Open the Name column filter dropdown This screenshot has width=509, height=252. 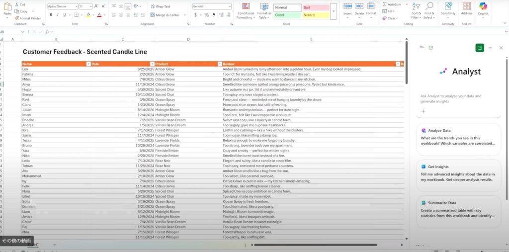(x=88, y=64)
